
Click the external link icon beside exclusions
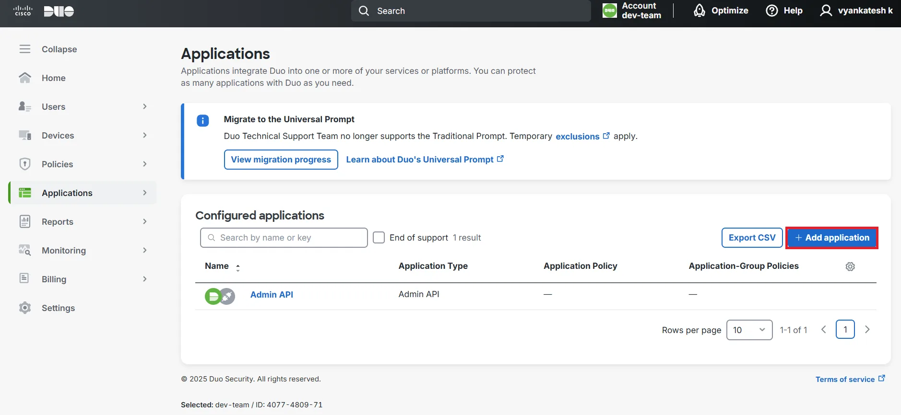pos(606,136)
